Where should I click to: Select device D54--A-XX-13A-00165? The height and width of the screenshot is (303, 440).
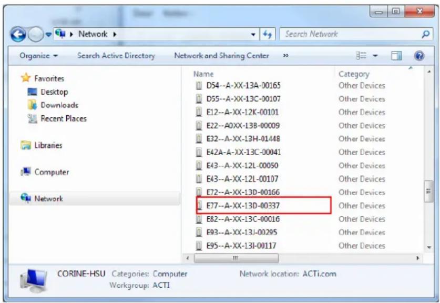tap(243, 85)
